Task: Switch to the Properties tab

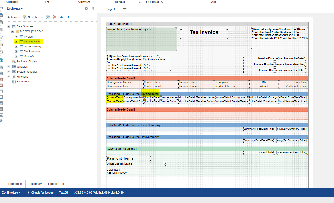Action: point(15,184)
